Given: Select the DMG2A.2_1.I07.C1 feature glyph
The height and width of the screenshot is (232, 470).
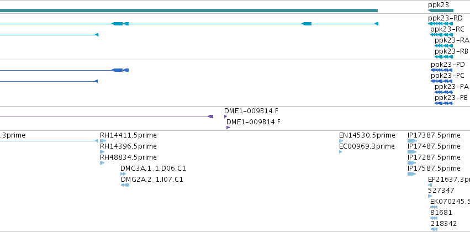Looking at the screenshot, I should 125,185.
